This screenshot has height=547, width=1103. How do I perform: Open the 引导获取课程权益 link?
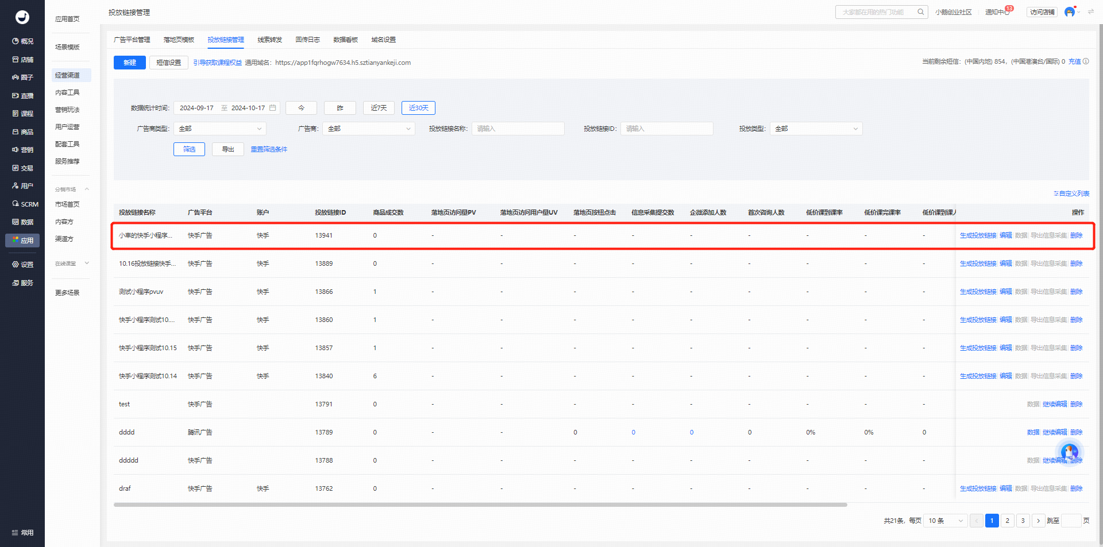217,63
